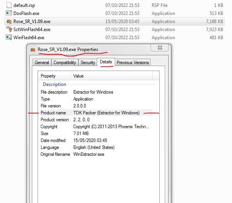The height and width of the screenshot is (203, 232).
Task: Select the WinFlash64.exe file name
Action: point(29,38)
